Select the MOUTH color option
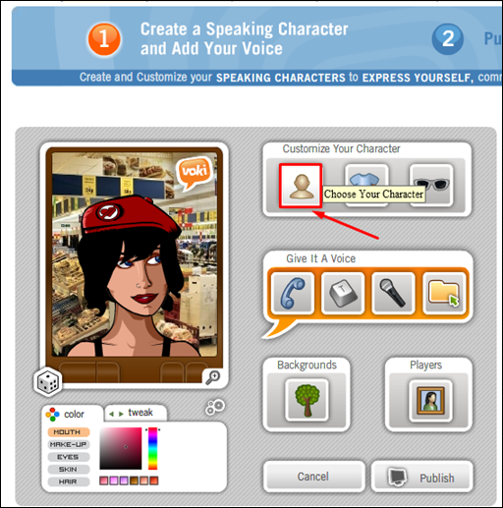 69,432
